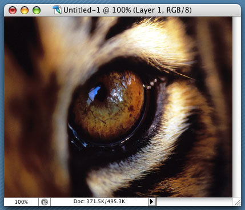Image resolution: width=245 pixels, height=210 pixels.
Task: Click the horizontal scrollbar track at bottom
Action: click(194, 202)
